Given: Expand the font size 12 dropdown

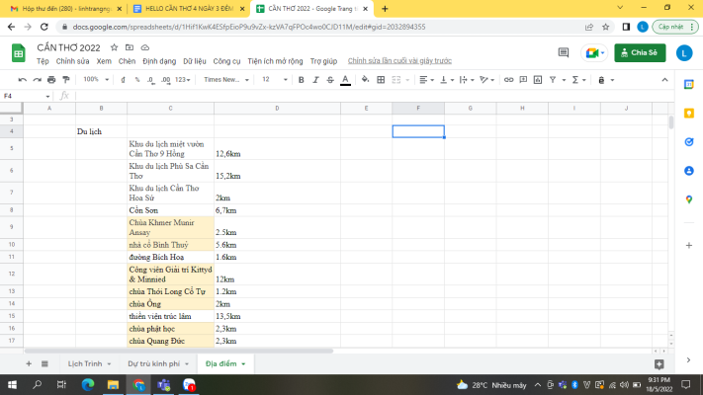Looking at the screenshot, I should click(x=272, y=79).
